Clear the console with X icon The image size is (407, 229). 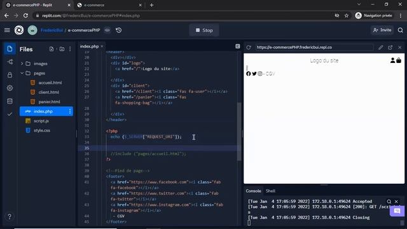396,202
